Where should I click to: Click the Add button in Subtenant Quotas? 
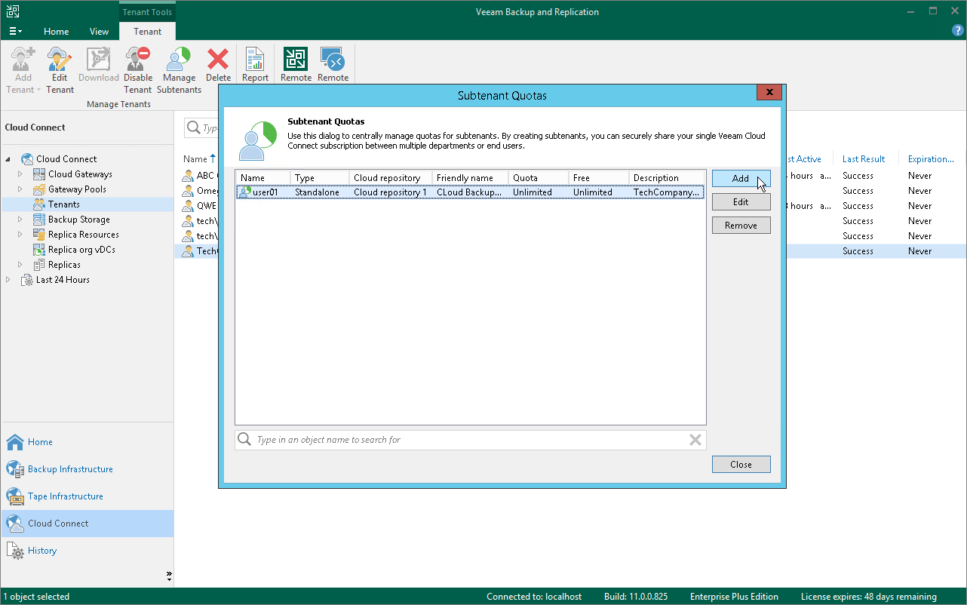click(x=741, y=179)
